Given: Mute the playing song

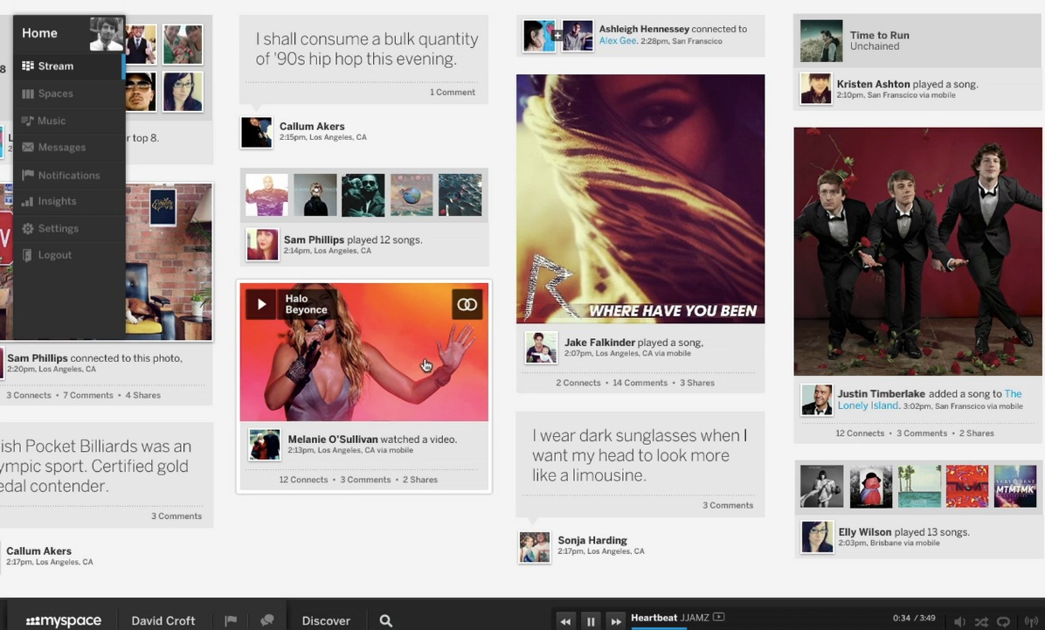Looking at the screenshot, I should (x=961, y=620).
